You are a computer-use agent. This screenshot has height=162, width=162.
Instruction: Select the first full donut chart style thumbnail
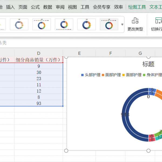click(19, 25)
